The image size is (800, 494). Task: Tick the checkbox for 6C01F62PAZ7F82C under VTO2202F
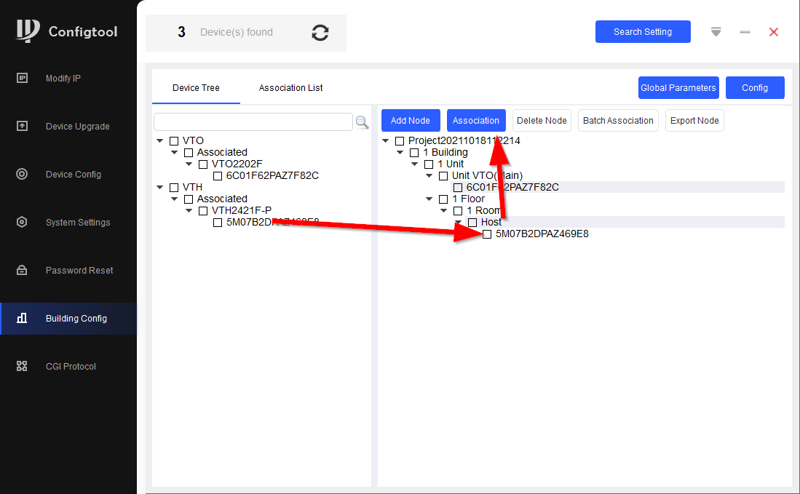click(218, 176)
